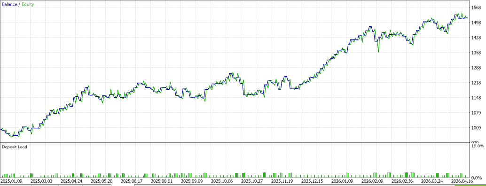486x186 pixels.
Task: Click the Balance legend label
Action: point(9,5)
